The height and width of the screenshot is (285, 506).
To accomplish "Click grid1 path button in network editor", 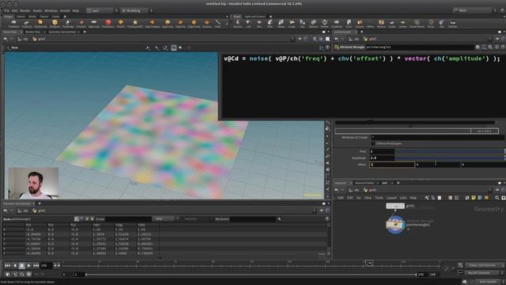I will [x=370, y=190].
